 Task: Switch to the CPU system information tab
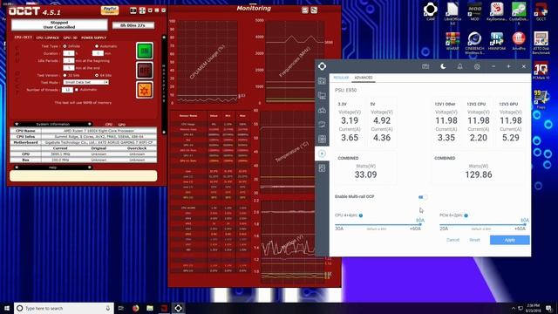point(108,125)
